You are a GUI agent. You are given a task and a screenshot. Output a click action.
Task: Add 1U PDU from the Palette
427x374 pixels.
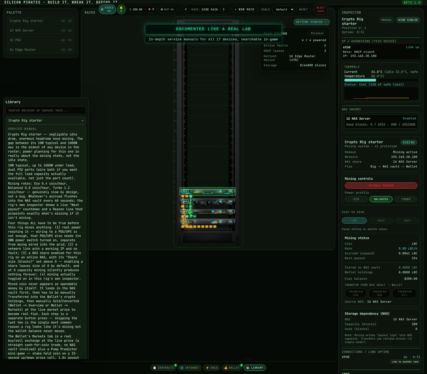(x=41, y=40)
